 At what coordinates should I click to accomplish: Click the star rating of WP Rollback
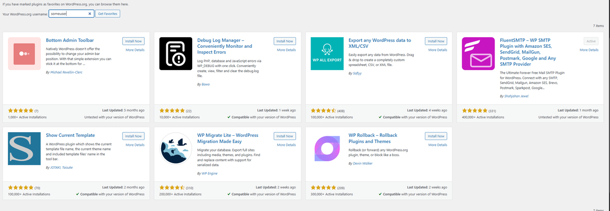(323, 188)
